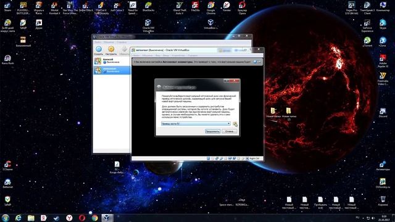Viewport: 395px width, 222px height.
Task: Click Создать icon in VirtualBox Manager
Action: (99, 51)
